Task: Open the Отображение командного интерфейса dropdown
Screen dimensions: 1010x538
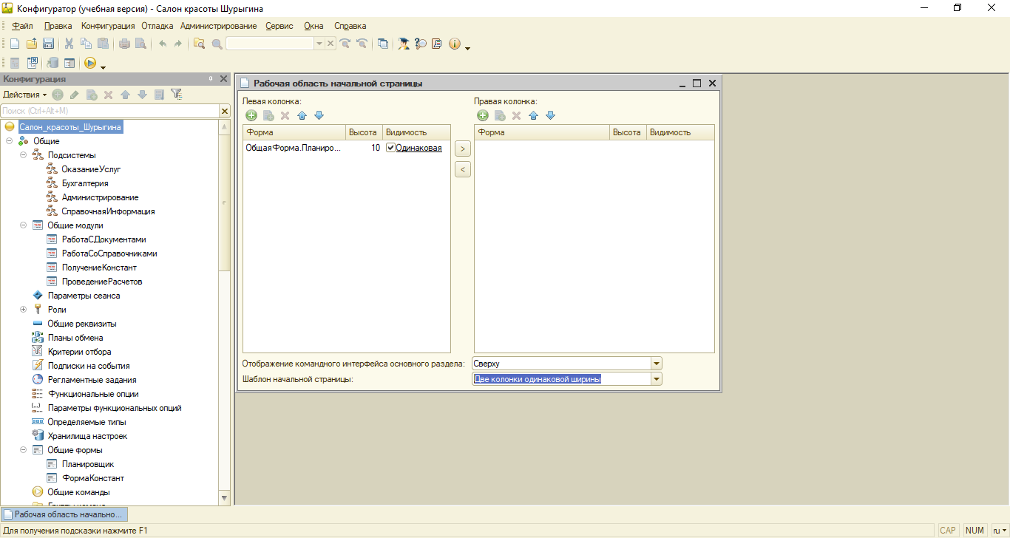Action: click(x=656, y=364)
